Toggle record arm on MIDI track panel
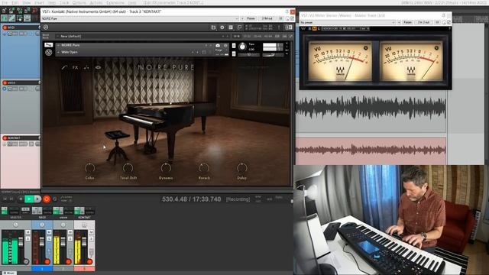 [5, 27]
